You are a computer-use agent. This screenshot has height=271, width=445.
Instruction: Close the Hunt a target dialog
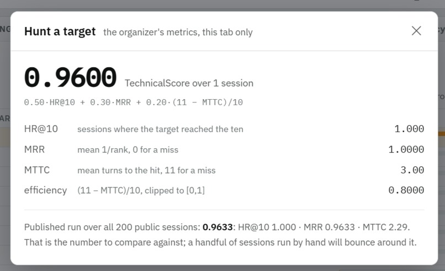[416, 31]
